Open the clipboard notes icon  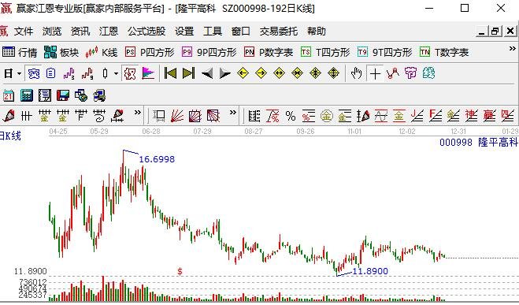pos(50,73)
